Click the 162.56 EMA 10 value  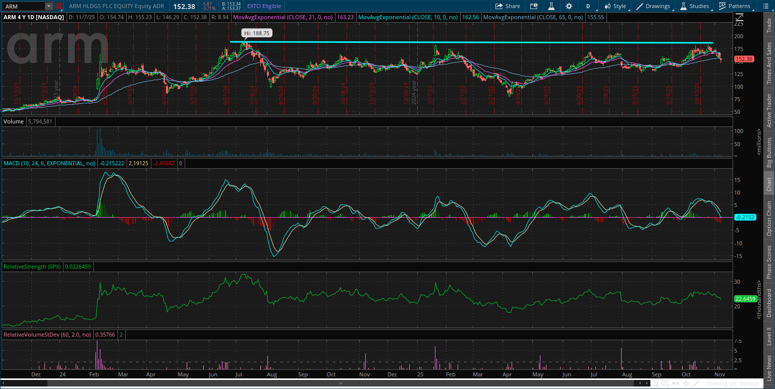(x=470, y=17)
